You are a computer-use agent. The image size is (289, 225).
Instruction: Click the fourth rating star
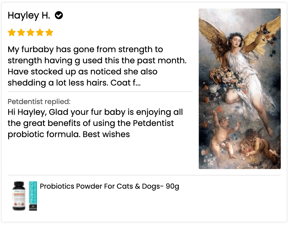coord(40,33)
